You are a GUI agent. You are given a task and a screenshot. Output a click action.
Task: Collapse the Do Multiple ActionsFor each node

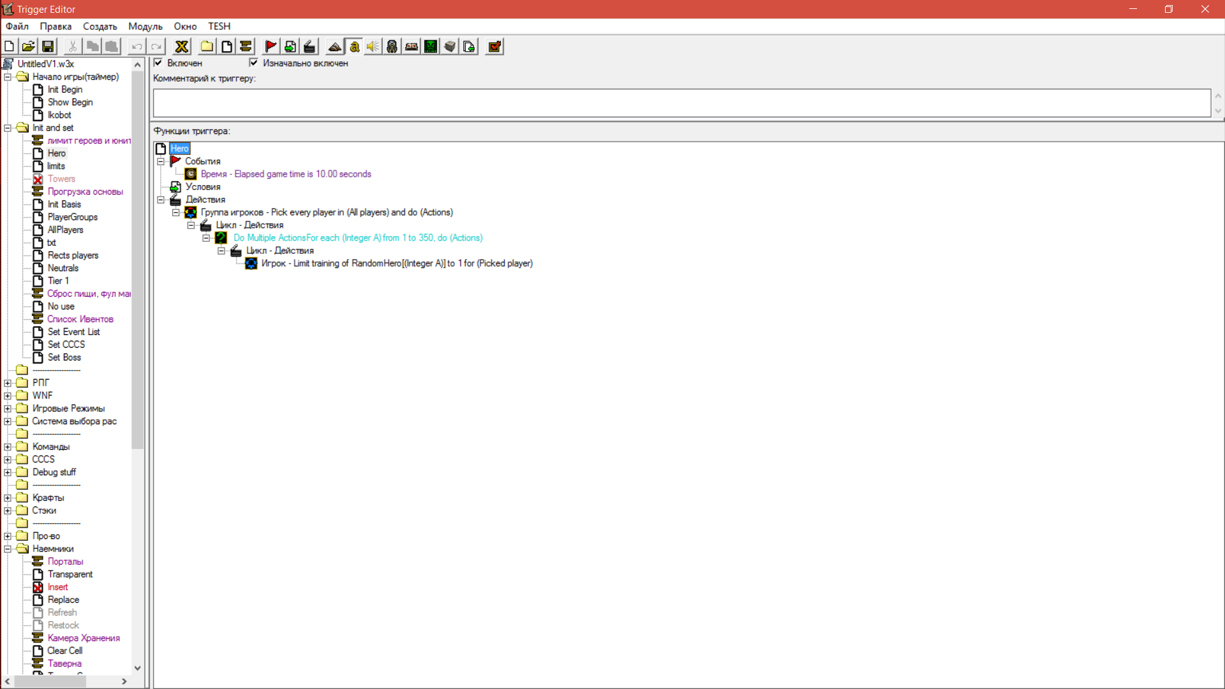206,238
